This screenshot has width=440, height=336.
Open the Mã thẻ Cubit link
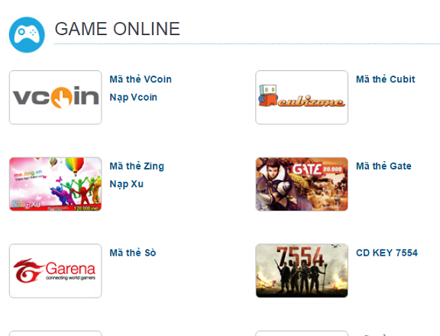(x=385, y=79)
